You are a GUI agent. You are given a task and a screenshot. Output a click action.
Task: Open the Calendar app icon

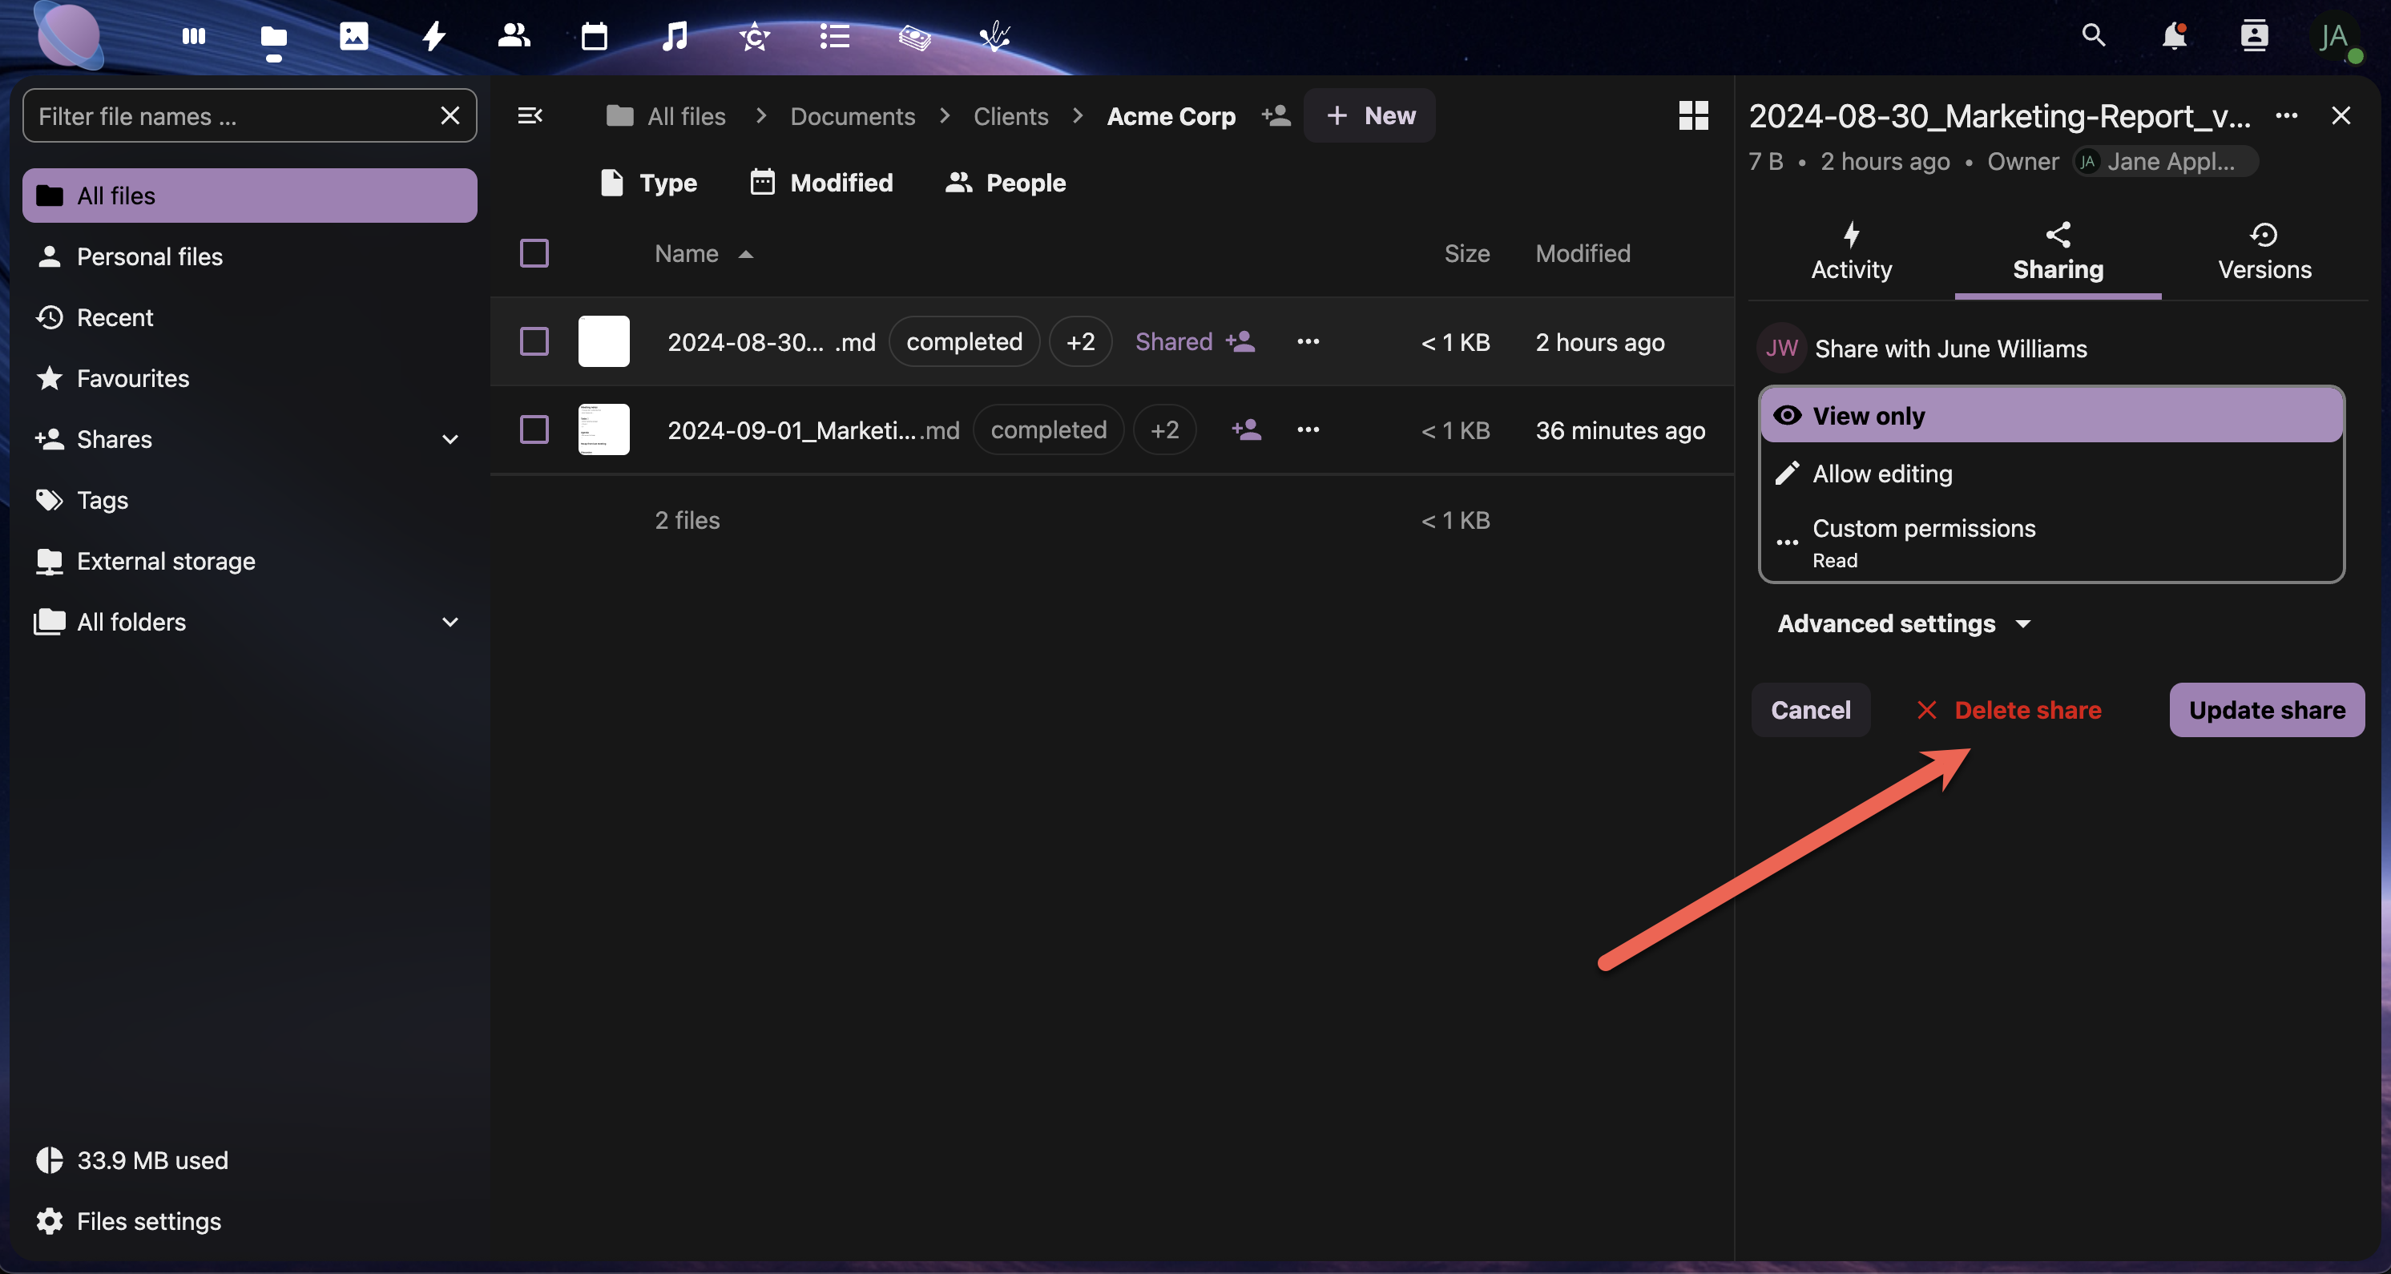[x=594, y=36]
